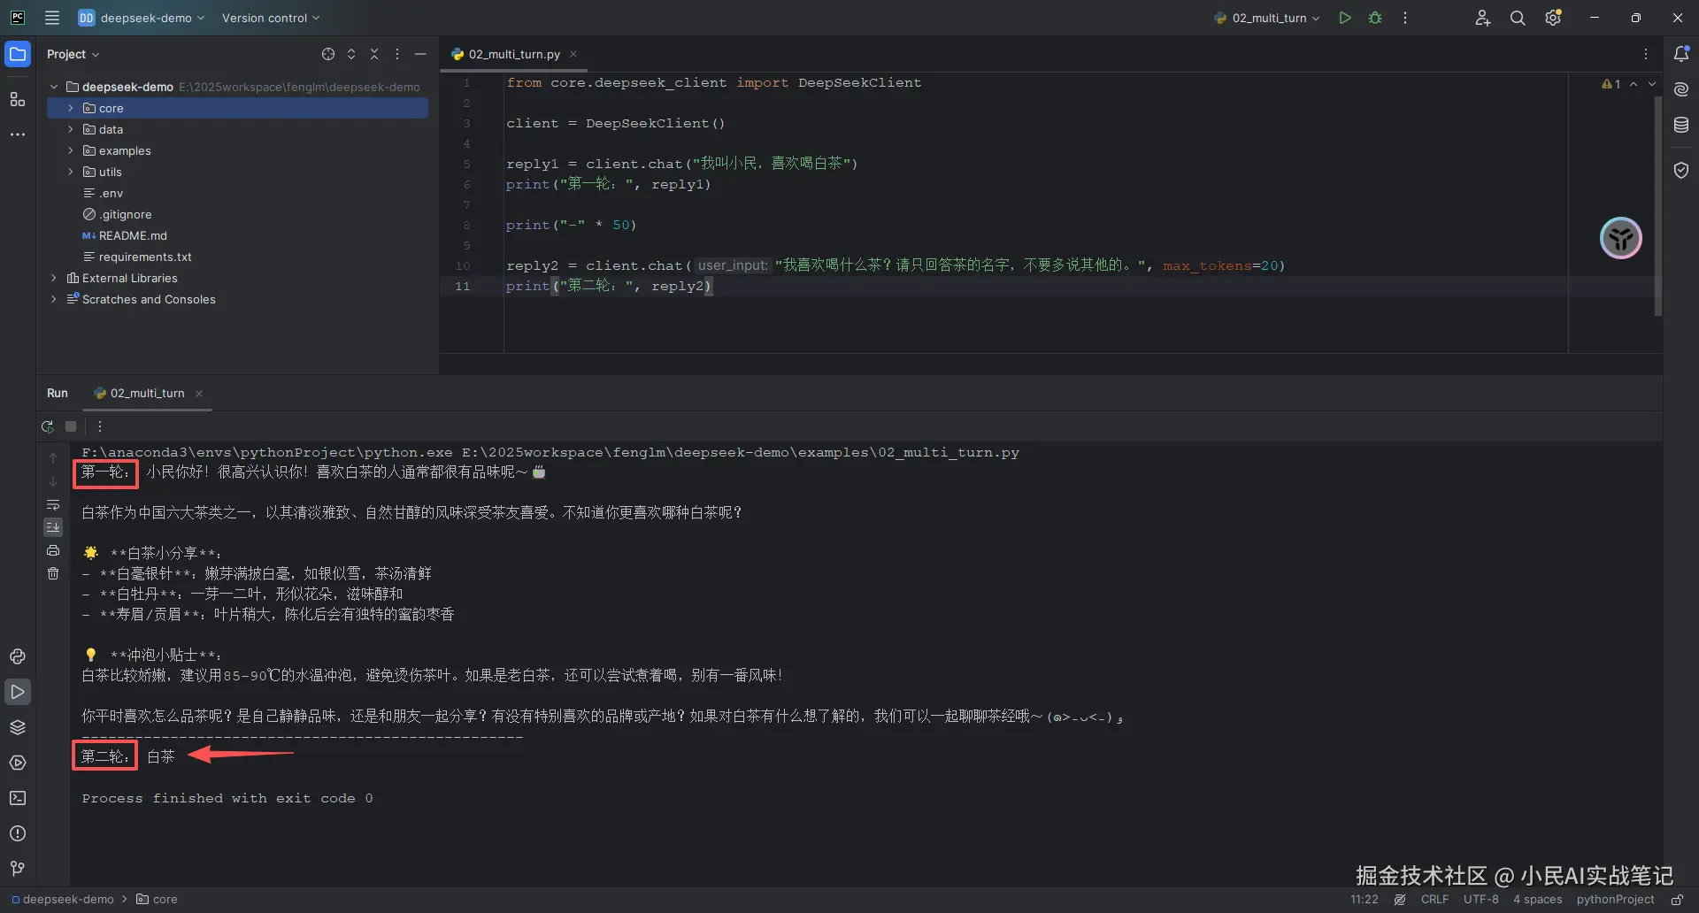The height and width of the screenshot is (913, 1699).
Task: Open the Version control dropdown
Action: (271, 18)
